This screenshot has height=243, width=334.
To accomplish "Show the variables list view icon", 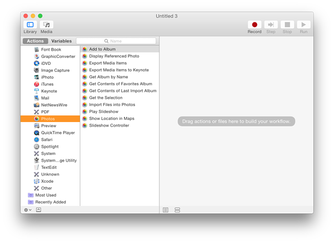I will (x=177, y=210).
